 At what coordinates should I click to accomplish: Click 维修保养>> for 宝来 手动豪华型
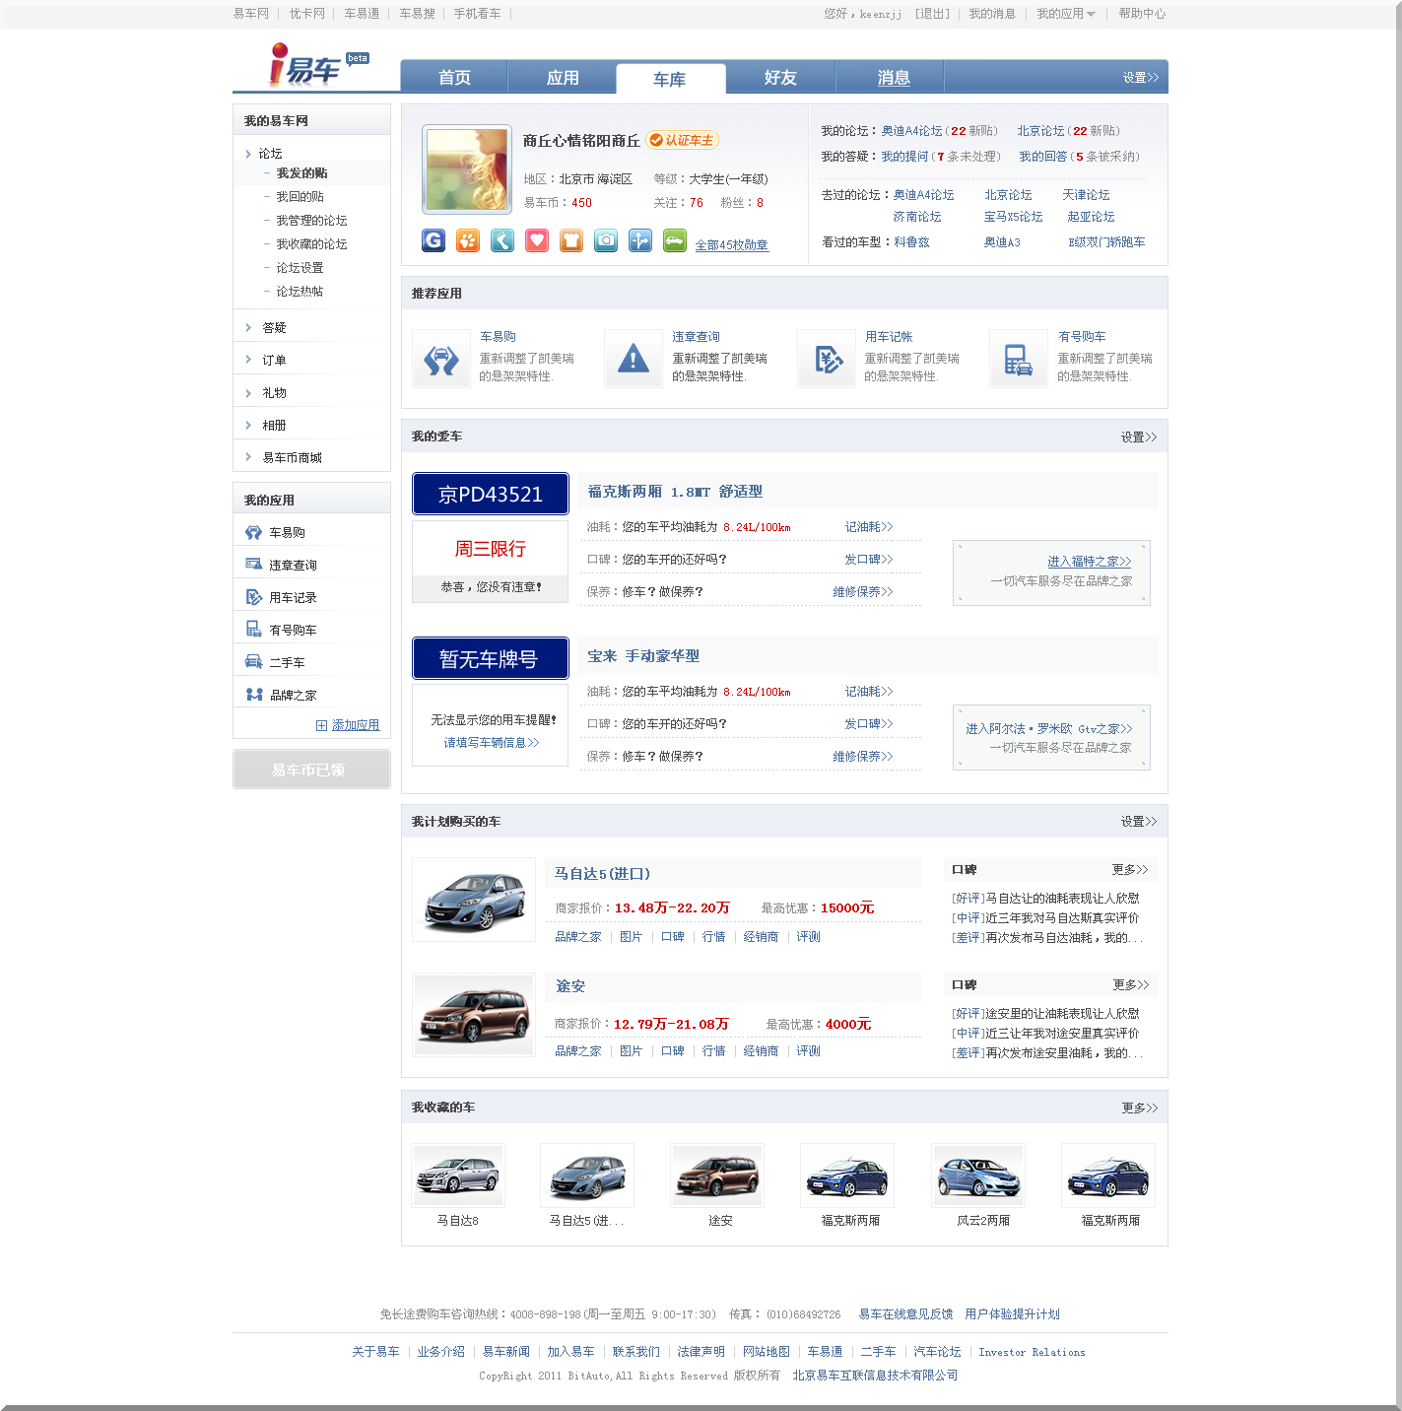tap(863, 757)
